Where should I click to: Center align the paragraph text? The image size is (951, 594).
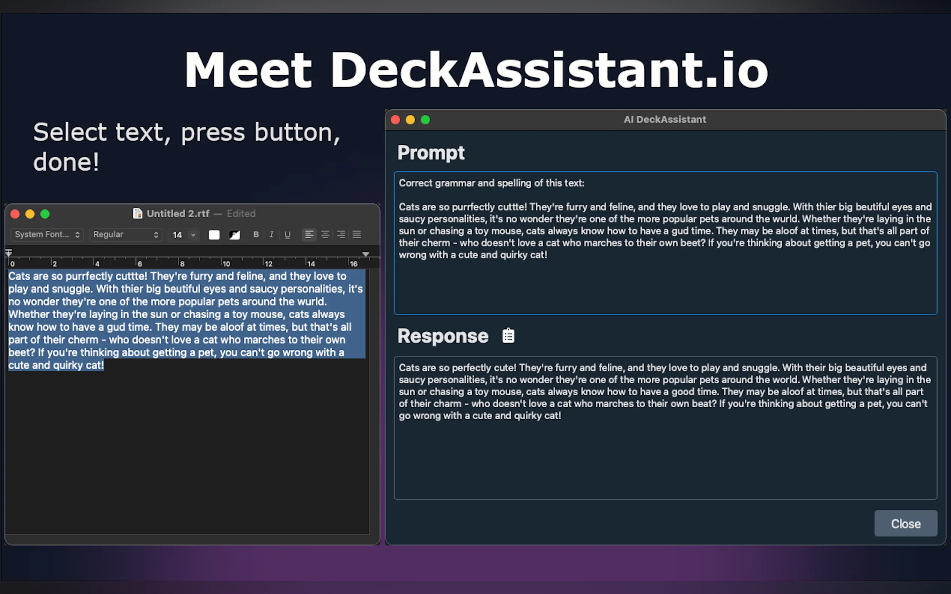(325, 235)
